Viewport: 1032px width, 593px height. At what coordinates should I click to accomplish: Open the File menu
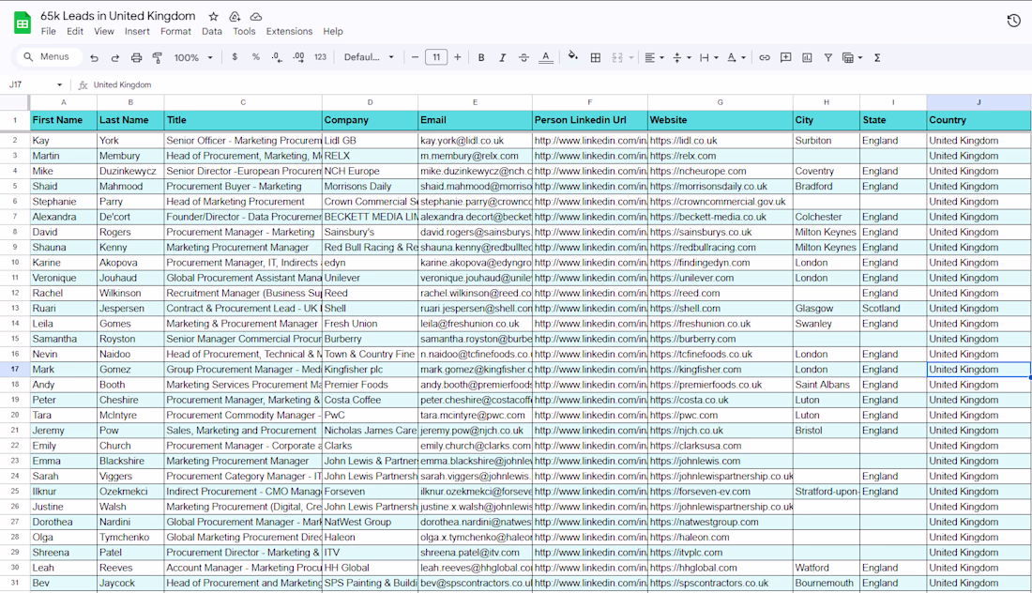48,32
